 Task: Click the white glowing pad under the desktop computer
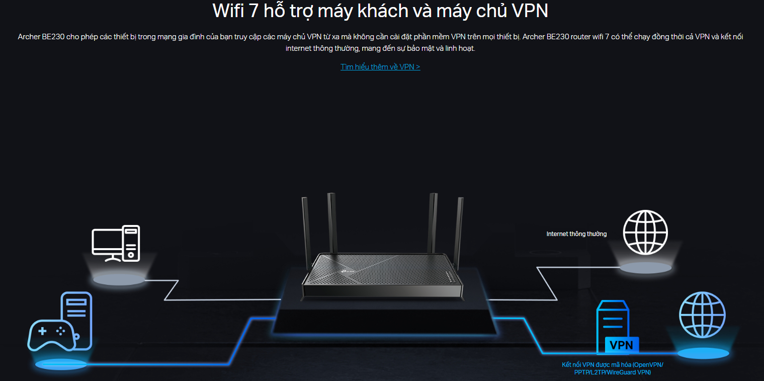tap(119, 280)
